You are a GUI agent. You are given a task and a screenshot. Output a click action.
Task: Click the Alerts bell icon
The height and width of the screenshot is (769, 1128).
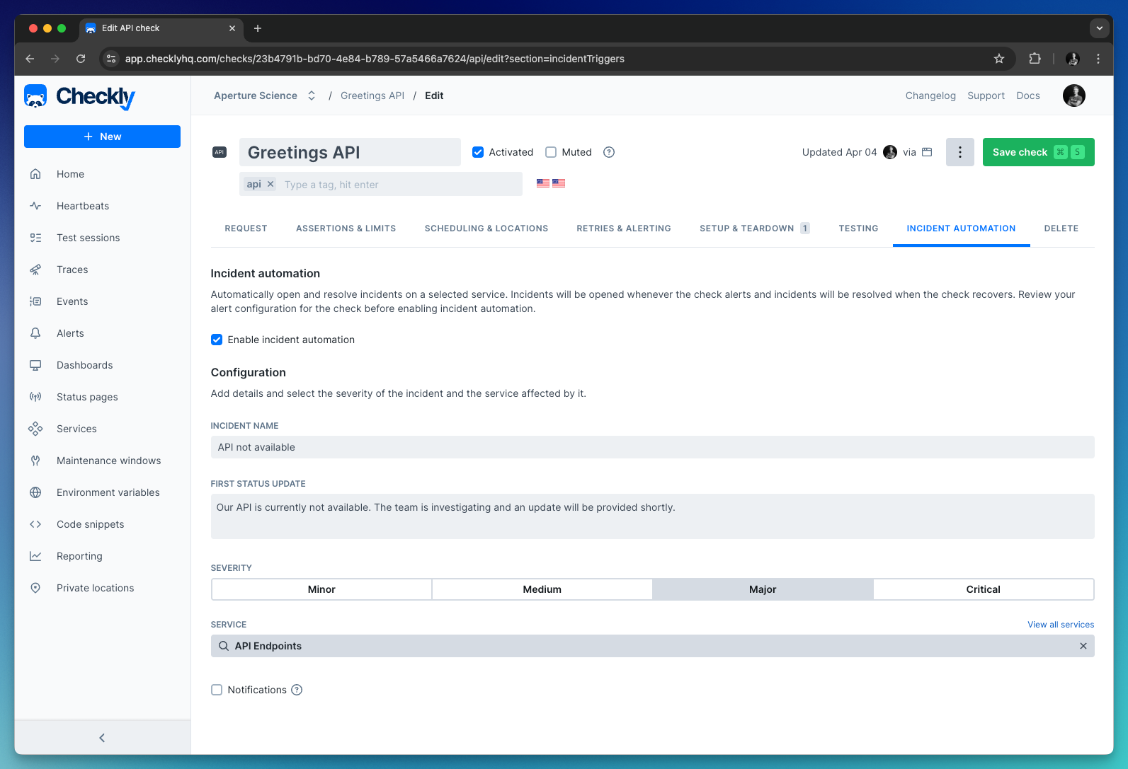point(35,333)
